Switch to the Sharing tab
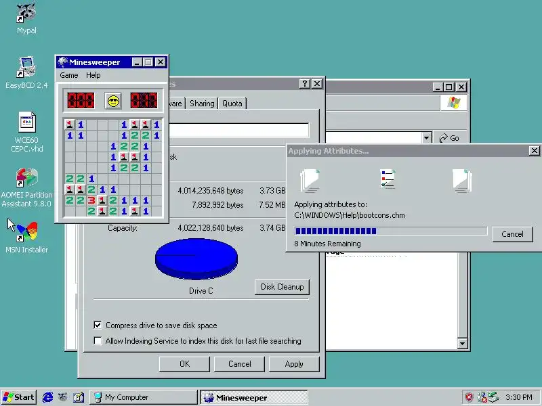The width and height of the screenshot is (542, 406). 202,104
